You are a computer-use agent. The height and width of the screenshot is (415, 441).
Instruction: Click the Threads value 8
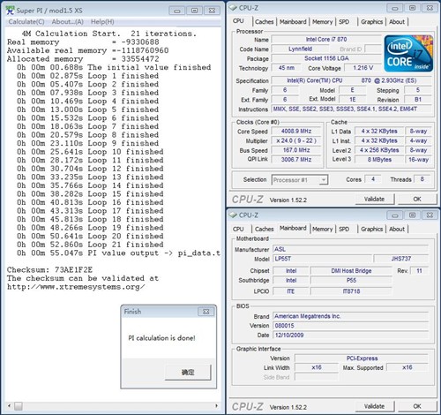(x=422, y=179)
